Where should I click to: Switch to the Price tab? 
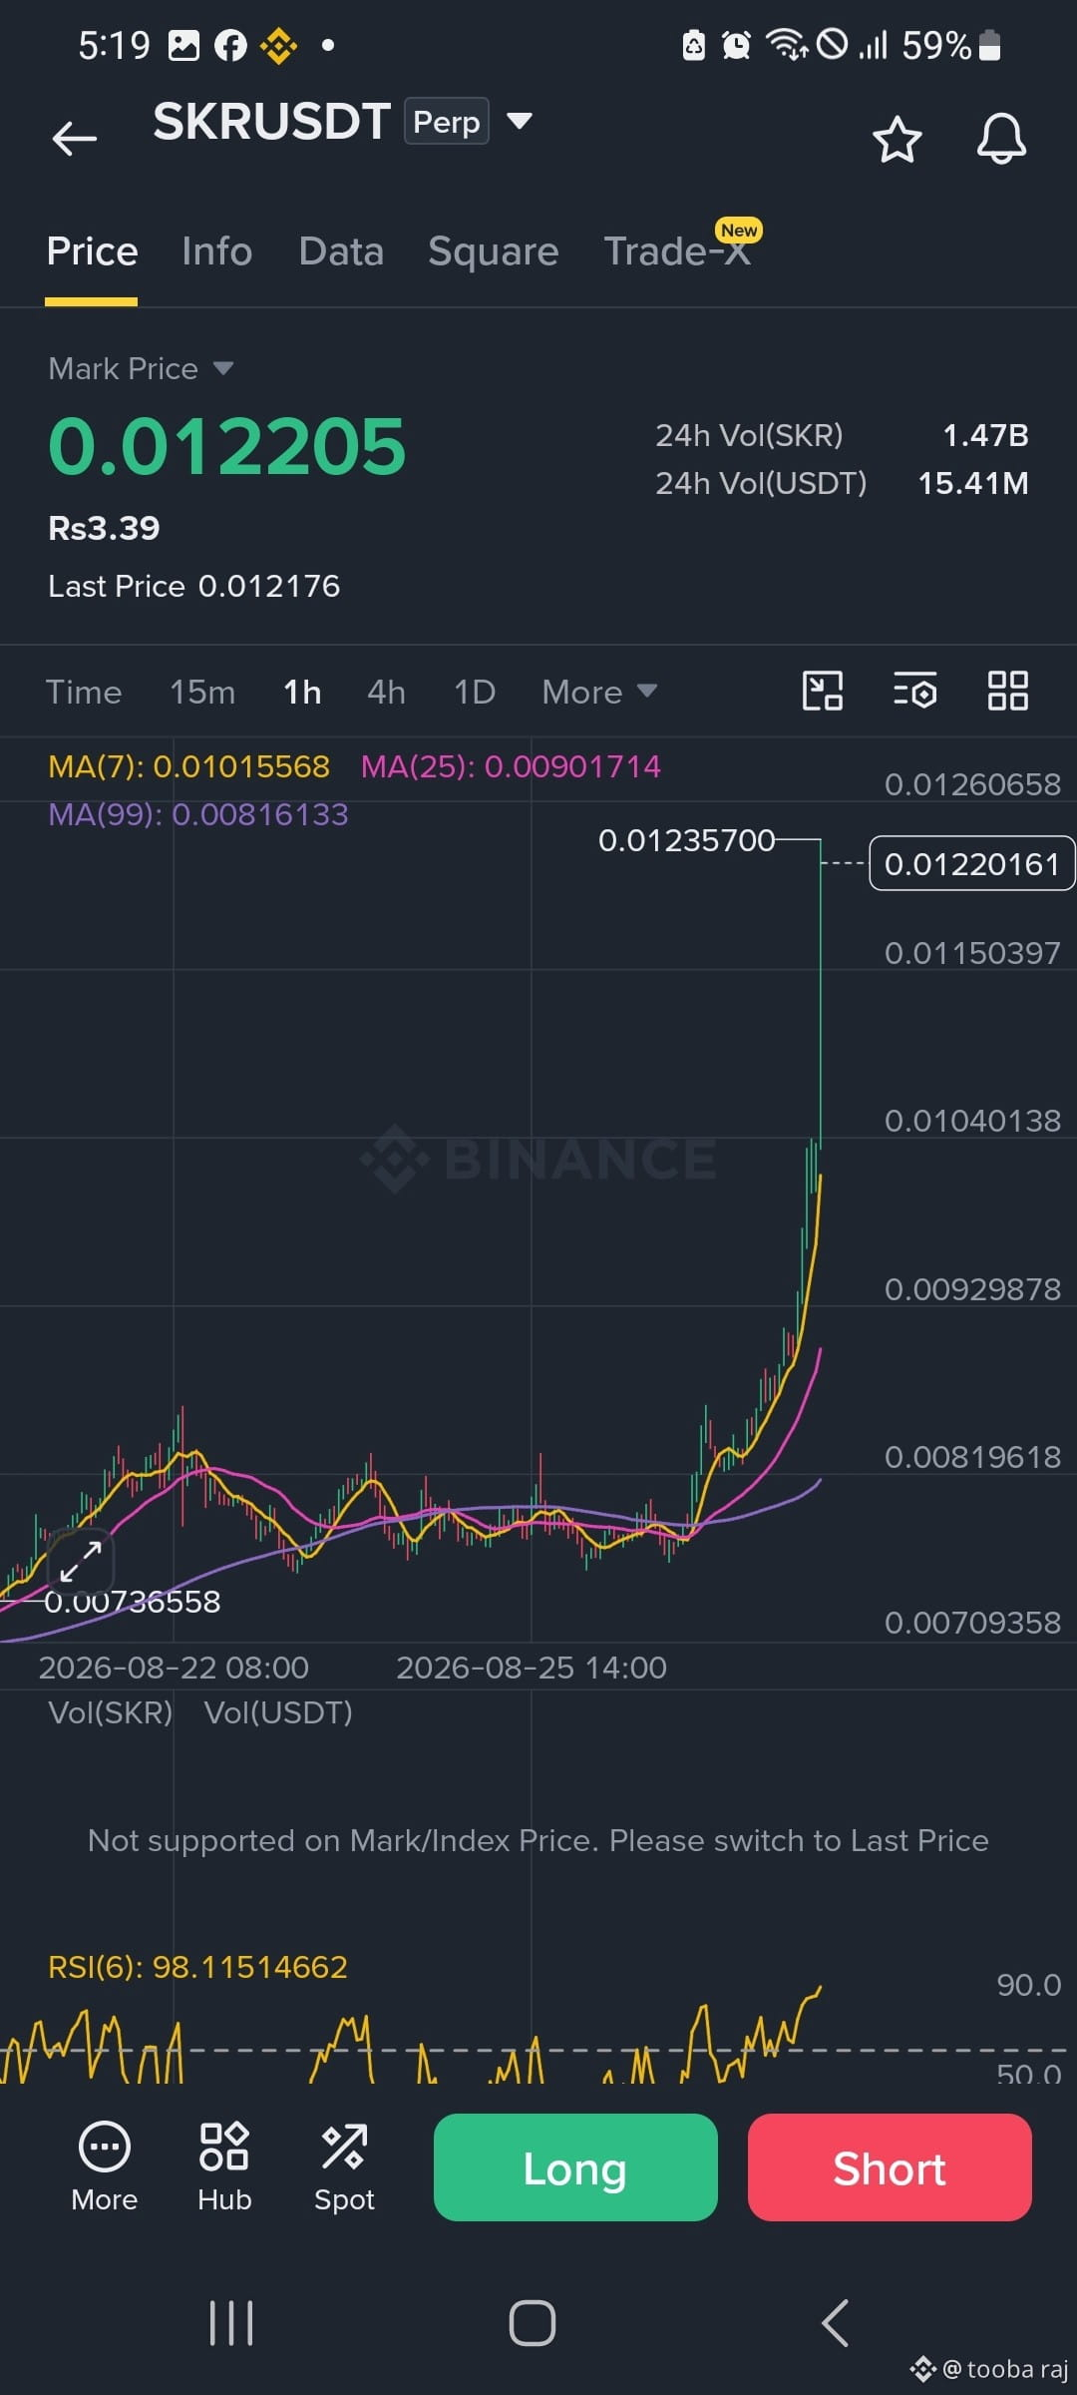point(92,251)
